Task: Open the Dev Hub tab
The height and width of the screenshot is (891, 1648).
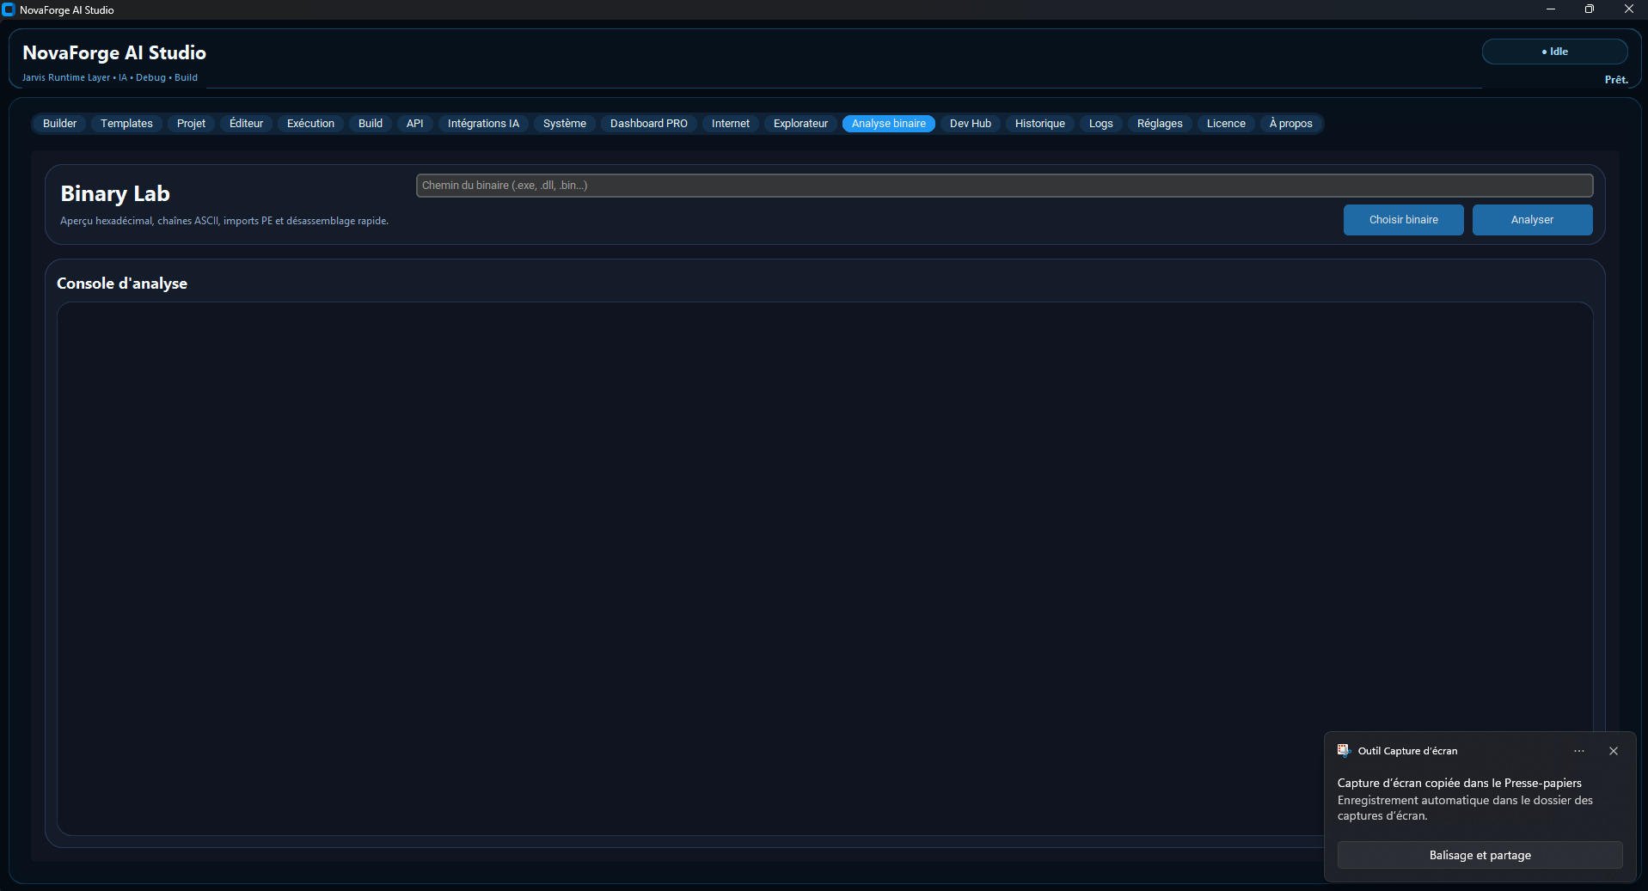Action: 971,124
